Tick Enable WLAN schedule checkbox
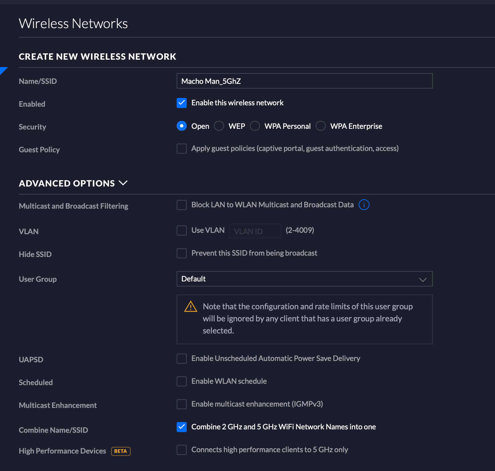 tap(182, 381)
